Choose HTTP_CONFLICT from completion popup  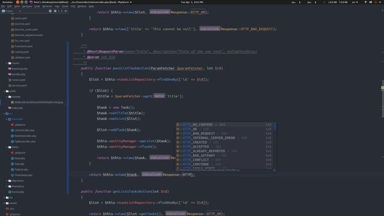[224, 160]
